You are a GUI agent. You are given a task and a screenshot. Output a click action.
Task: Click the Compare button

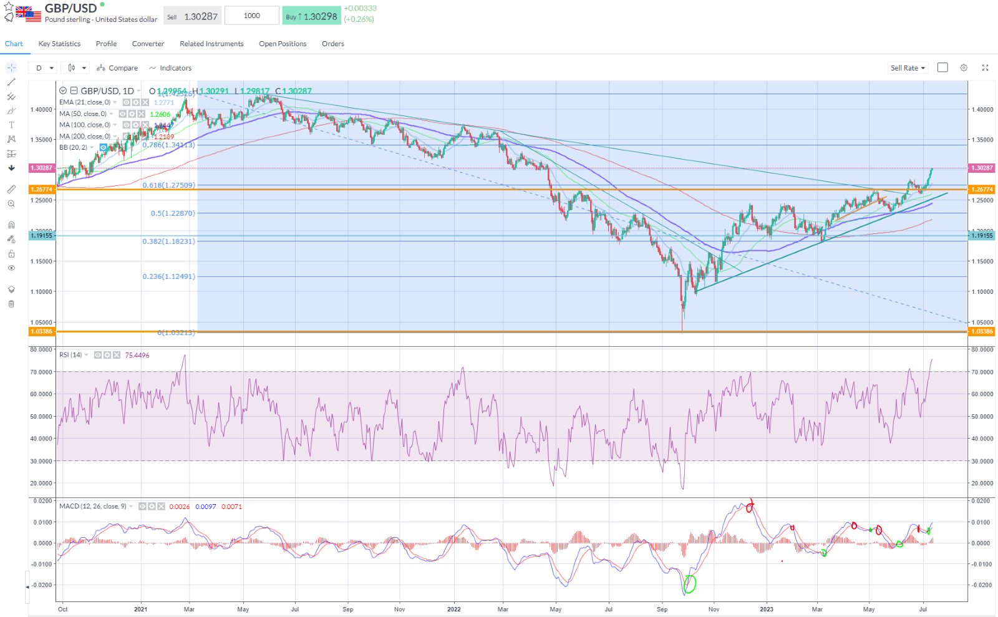tap(117, 68)
